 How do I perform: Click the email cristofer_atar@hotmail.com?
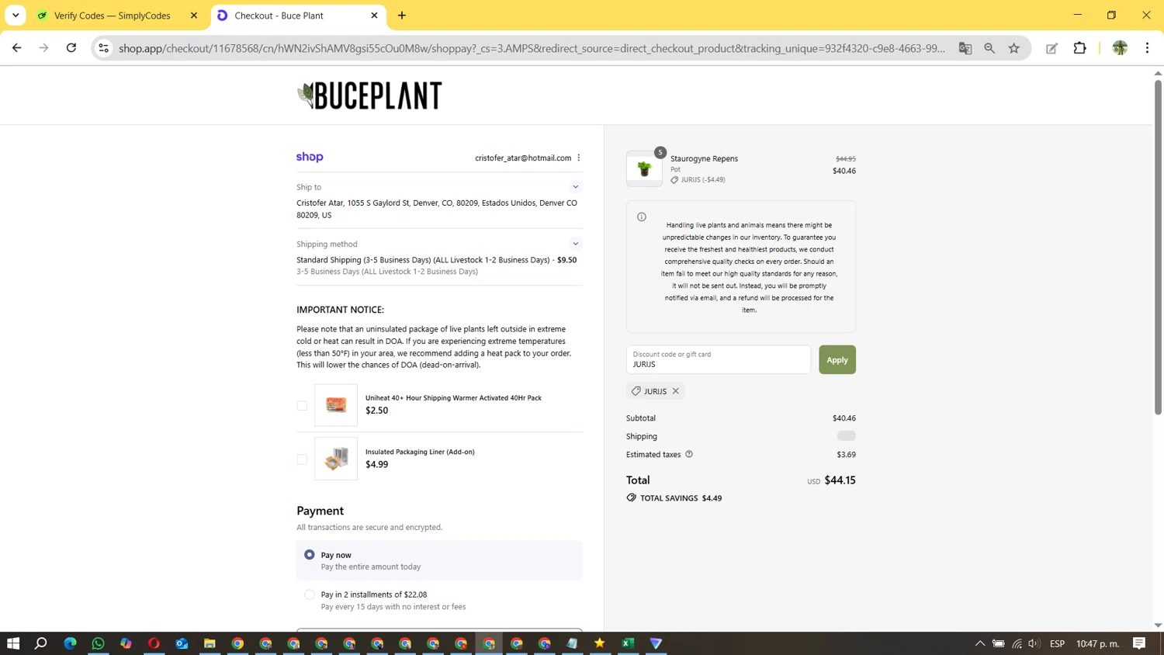[x=523, y=158]
